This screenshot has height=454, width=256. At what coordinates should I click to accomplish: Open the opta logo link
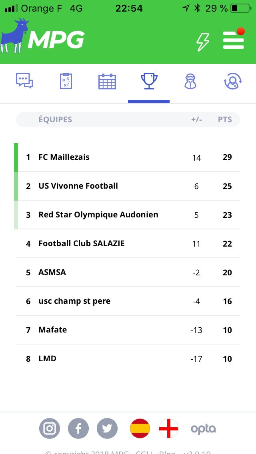pos(203,429)
